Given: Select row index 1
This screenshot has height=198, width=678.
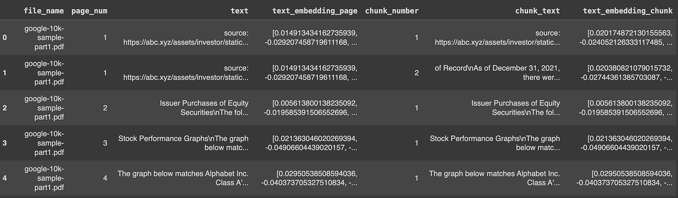Looking at the screenshot, I should coord(5,73).
